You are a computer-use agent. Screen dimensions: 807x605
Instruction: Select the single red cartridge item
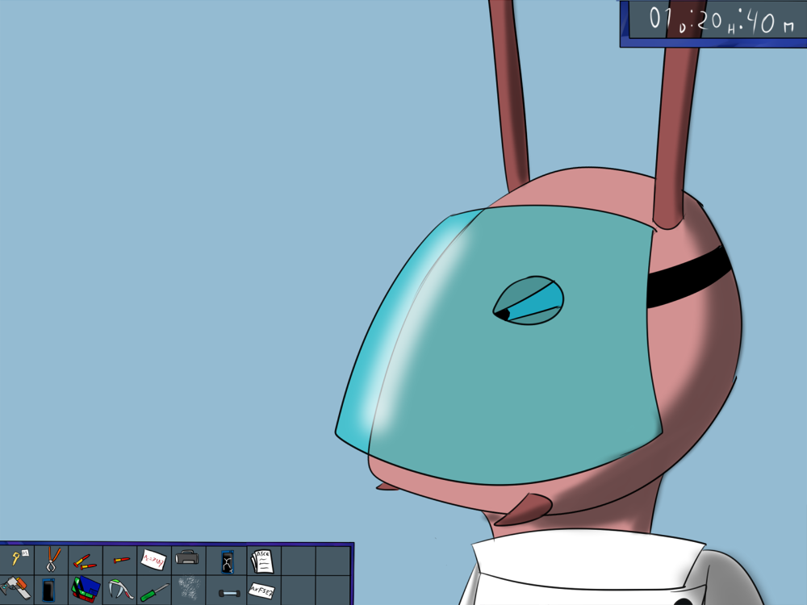[120, 559]
